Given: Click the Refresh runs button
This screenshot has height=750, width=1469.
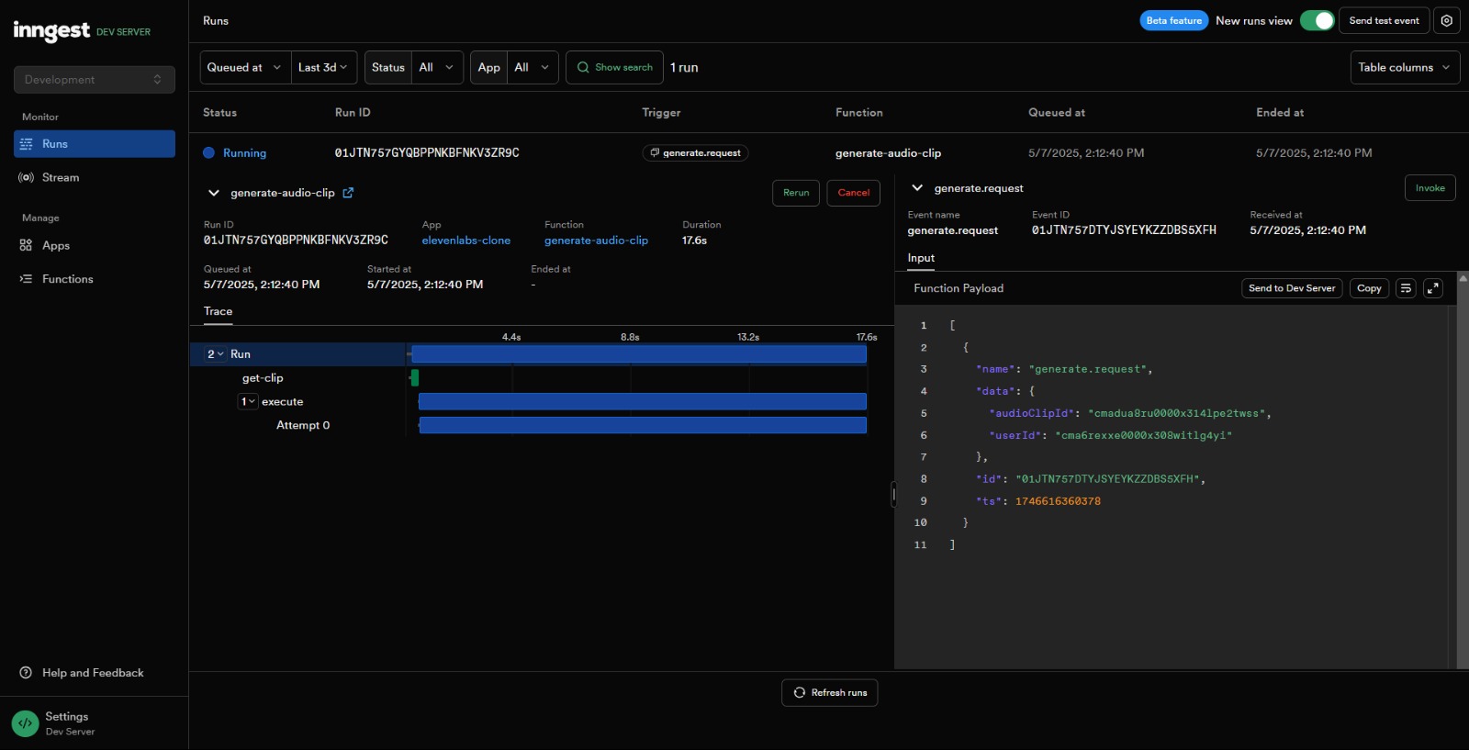Looking at the screenshot, I should pyautogui.click(x=829, y=692).
